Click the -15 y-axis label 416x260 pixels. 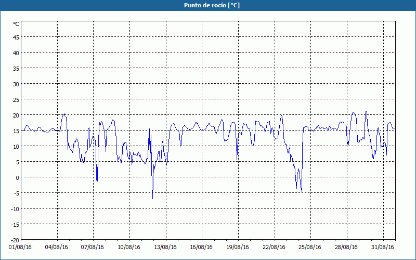pos(15,225)
